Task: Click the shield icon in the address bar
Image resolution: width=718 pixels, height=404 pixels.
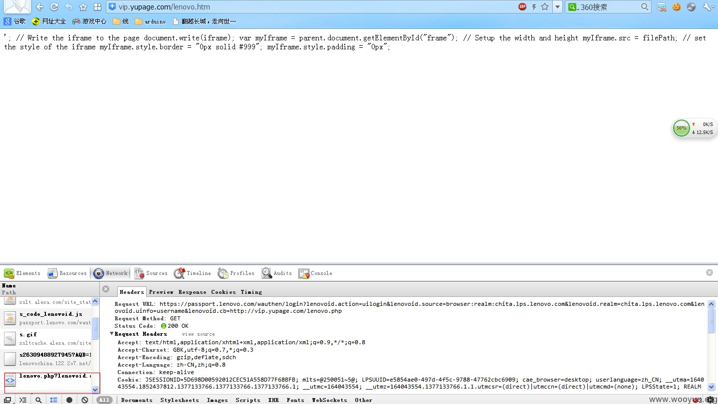Action: coord(112,7)
